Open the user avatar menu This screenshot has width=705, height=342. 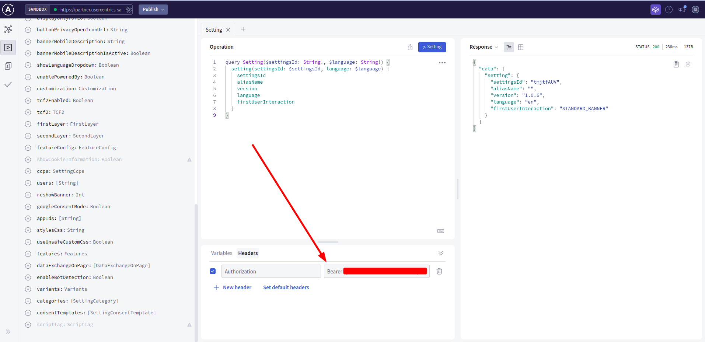(x=695, y=10)
